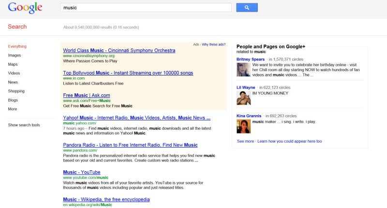This screenshot has height=208, width=387.
Task: Click Lil Wayne profile thumbnail
Action: (243, 98)
